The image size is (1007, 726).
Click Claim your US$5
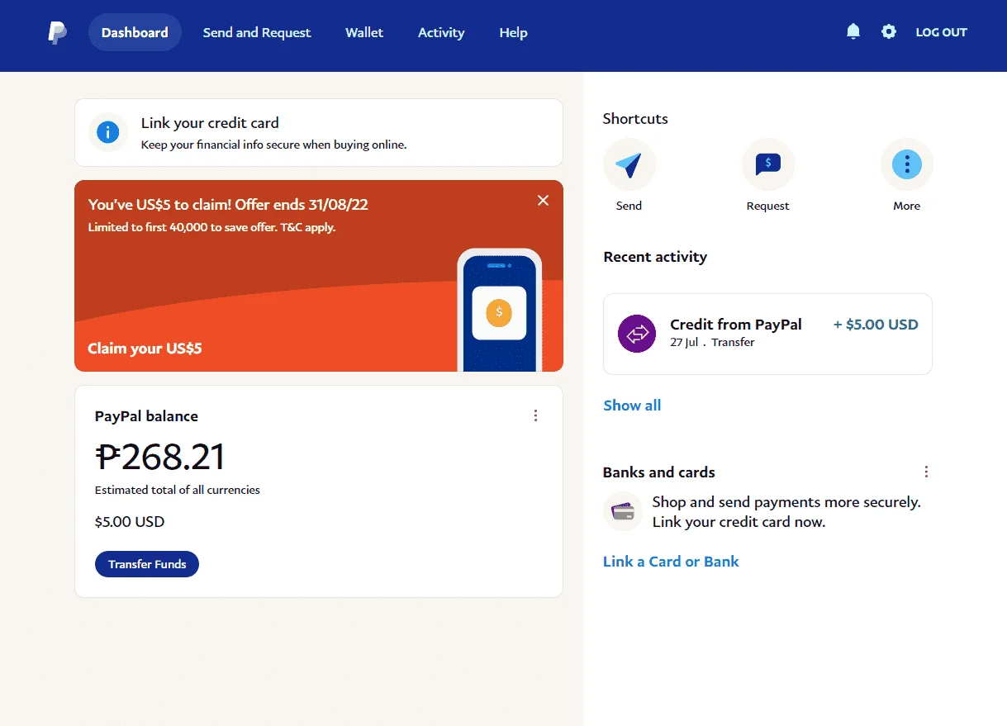pos(145,348)
